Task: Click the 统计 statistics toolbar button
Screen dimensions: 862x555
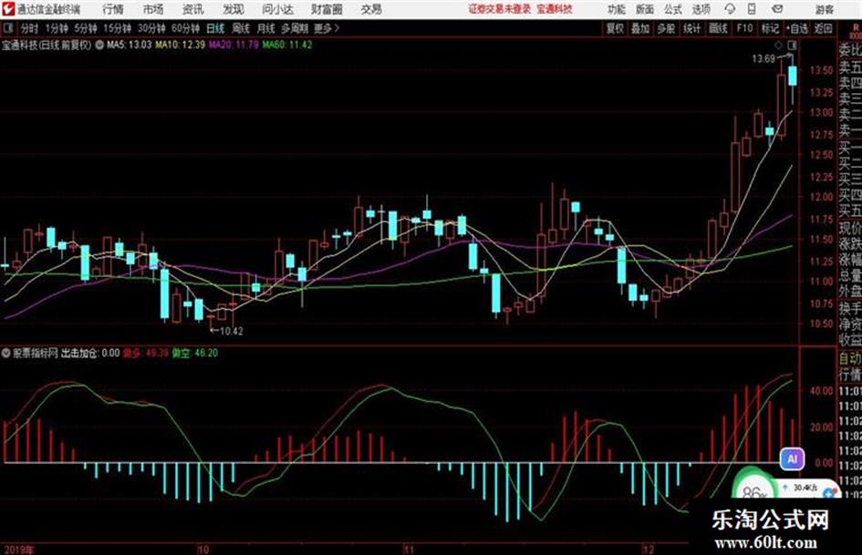Action: coord(691,28)
